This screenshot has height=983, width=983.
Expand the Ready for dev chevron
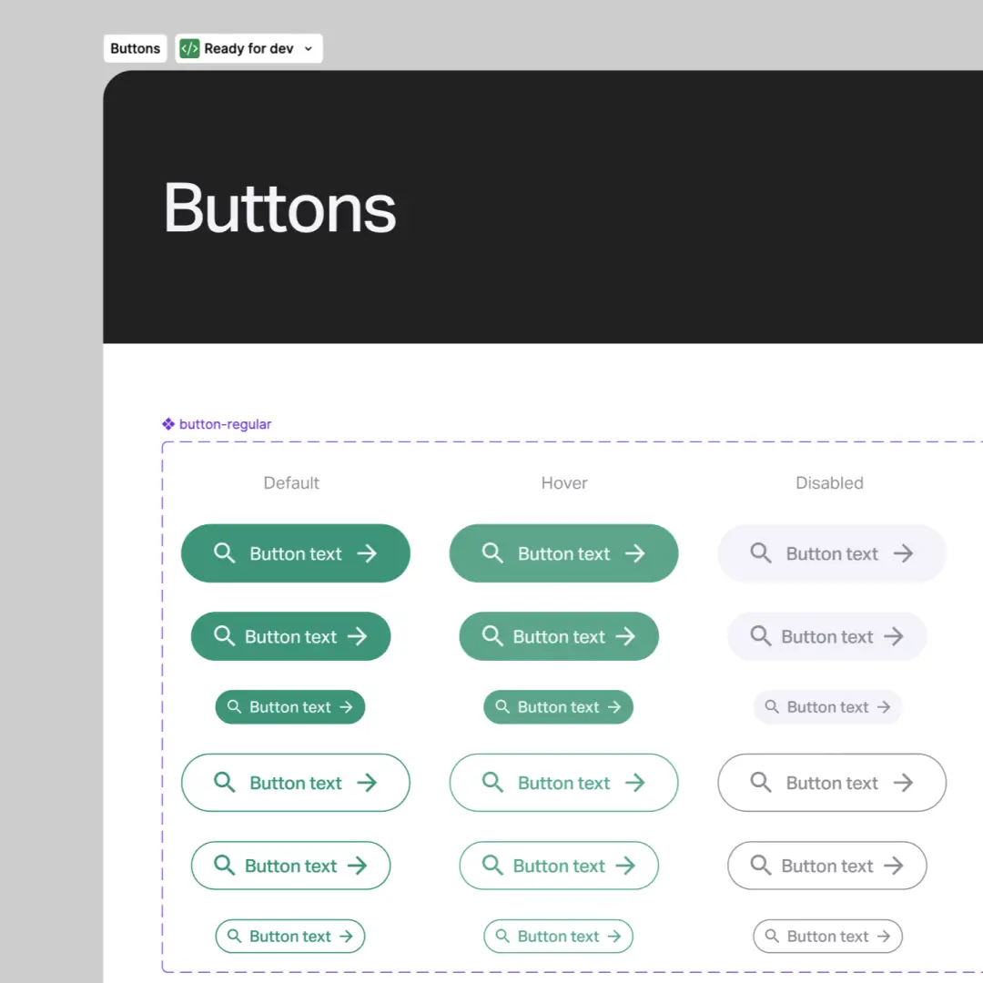coord(308,49)
